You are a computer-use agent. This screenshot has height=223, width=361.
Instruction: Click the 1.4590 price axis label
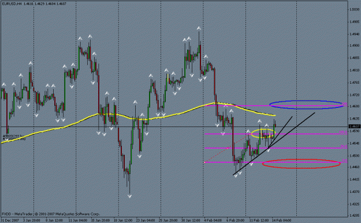(x=355, y=131)
